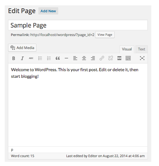Click the Sample Page title field
159x166 pixels.
click(x=78, y=25)
